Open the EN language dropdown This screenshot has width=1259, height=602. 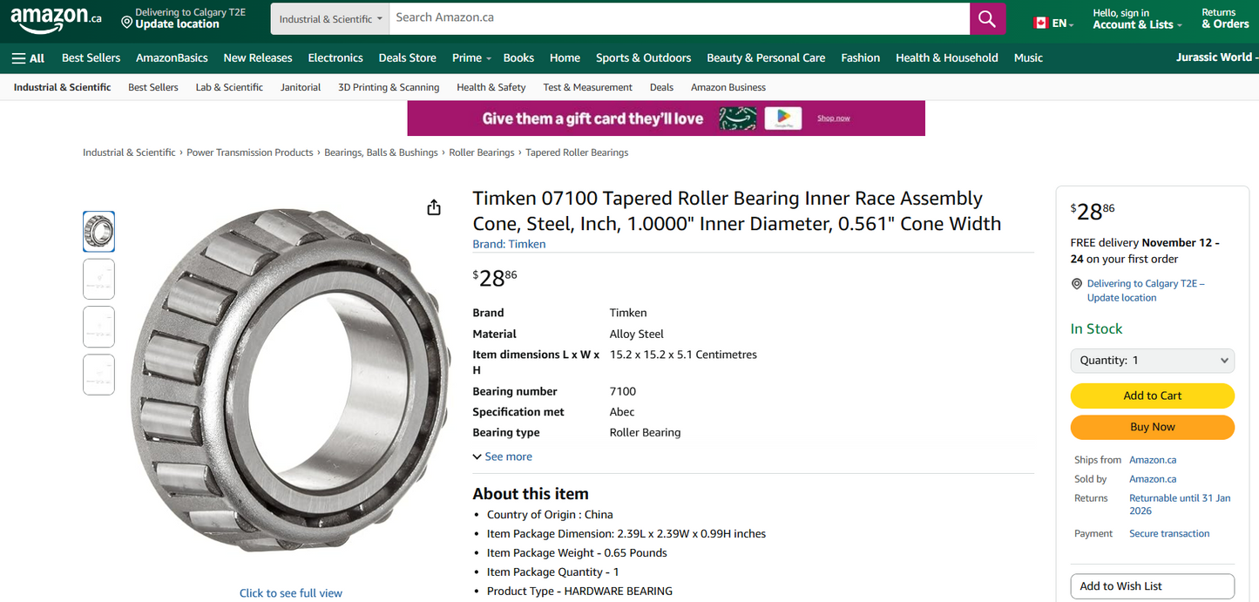1055,24
